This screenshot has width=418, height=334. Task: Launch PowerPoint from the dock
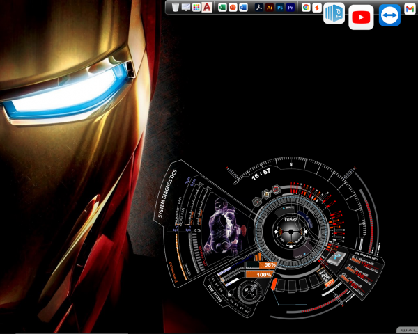tap(233, 8)
